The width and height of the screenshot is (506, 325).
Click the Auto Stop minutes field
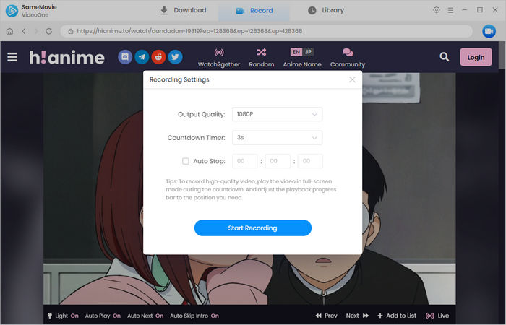[x=278, y=161]
